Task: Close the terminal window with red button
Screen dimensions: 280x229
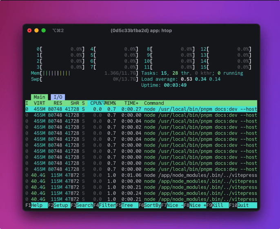Action: (x=29, y=31)
